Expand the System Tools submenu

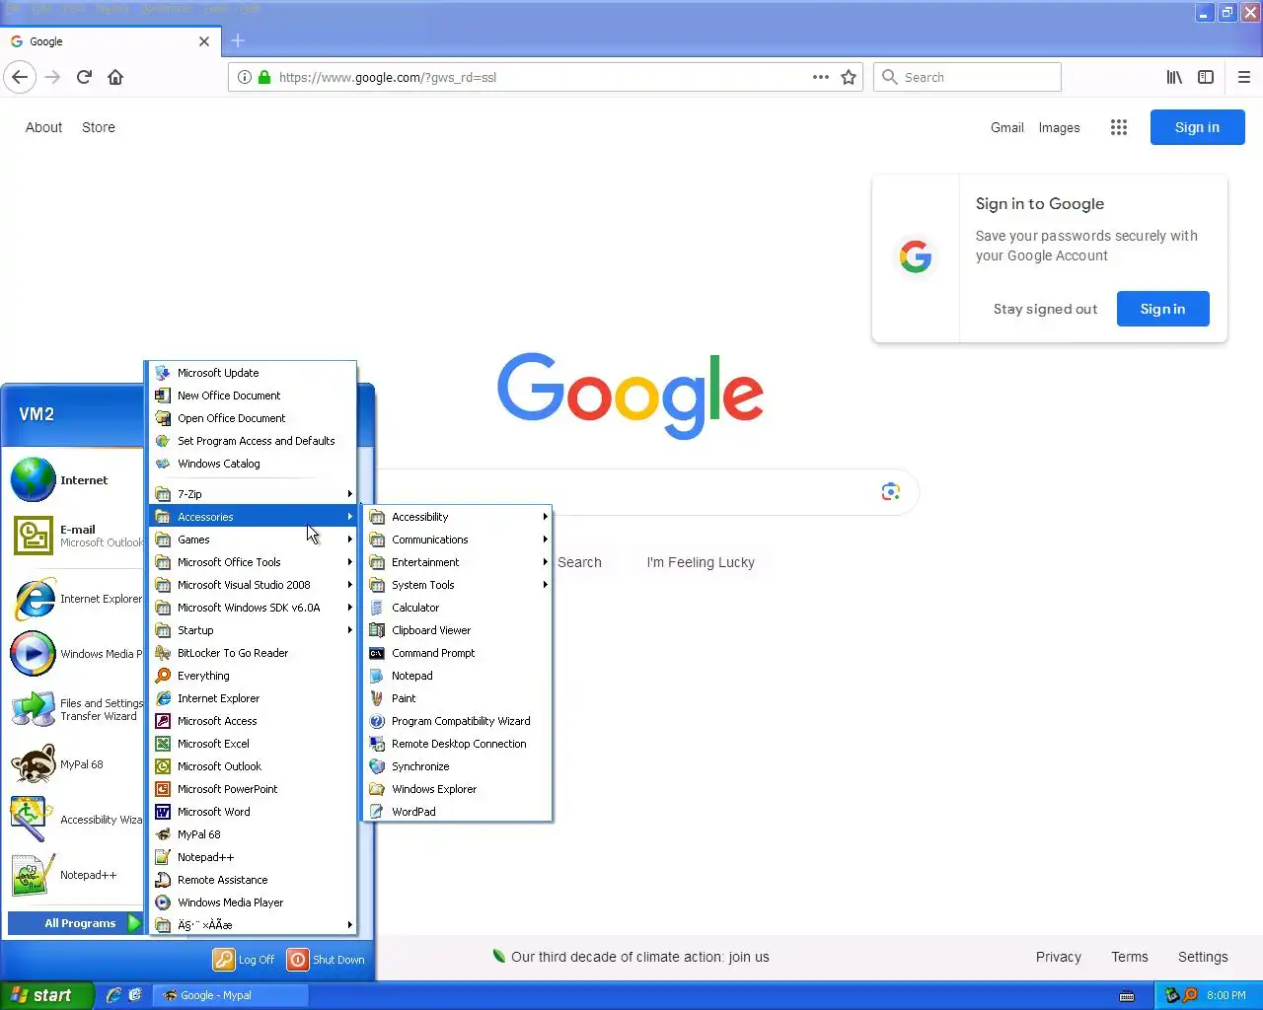point(457,585)
